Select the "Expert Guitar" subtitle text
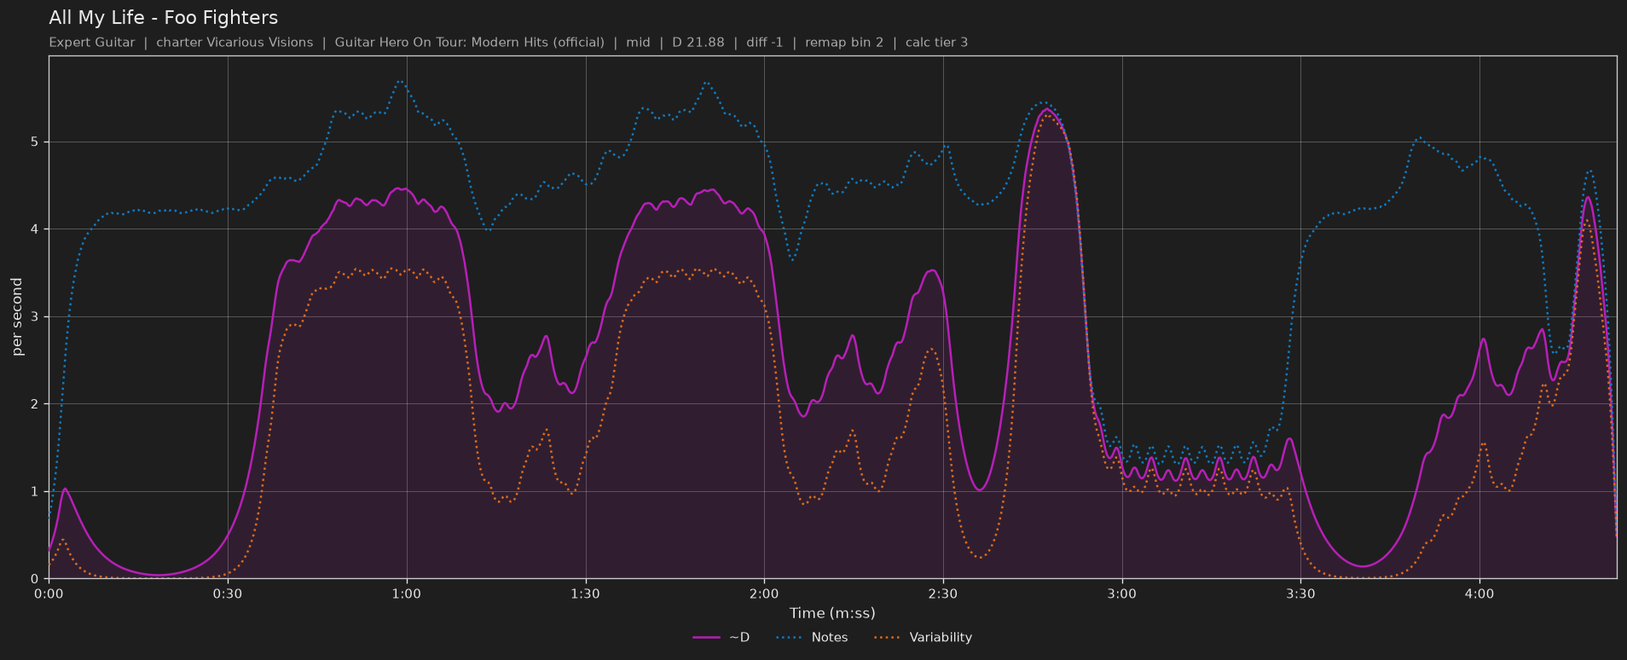 tap(92, 43)
